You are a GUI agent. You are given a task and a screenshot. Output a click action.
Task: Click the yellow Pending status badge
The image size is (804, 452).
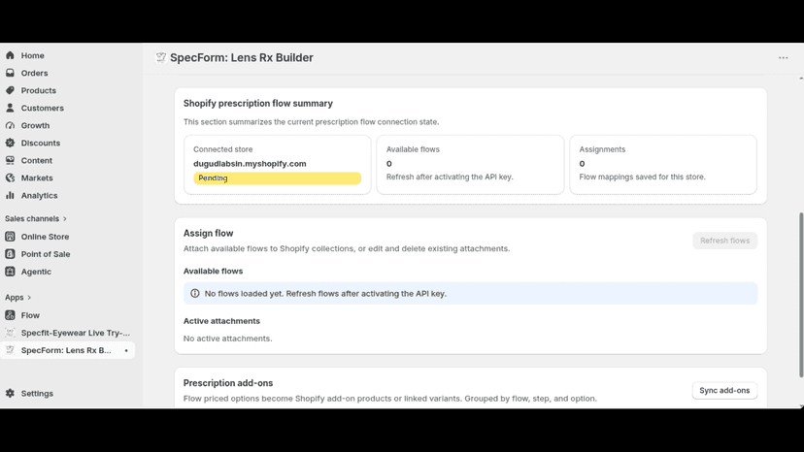277,178
